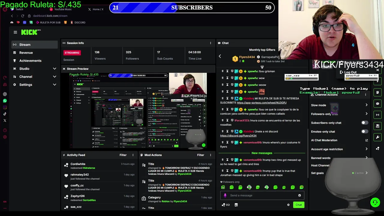Open Activity Feed Filter dropdown
This screenshot has height=216, width=384.
(x=123, y=155)
